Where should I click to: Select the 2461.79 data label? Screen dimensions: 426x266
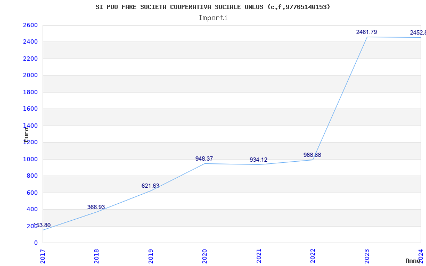[x=366, y=32]
